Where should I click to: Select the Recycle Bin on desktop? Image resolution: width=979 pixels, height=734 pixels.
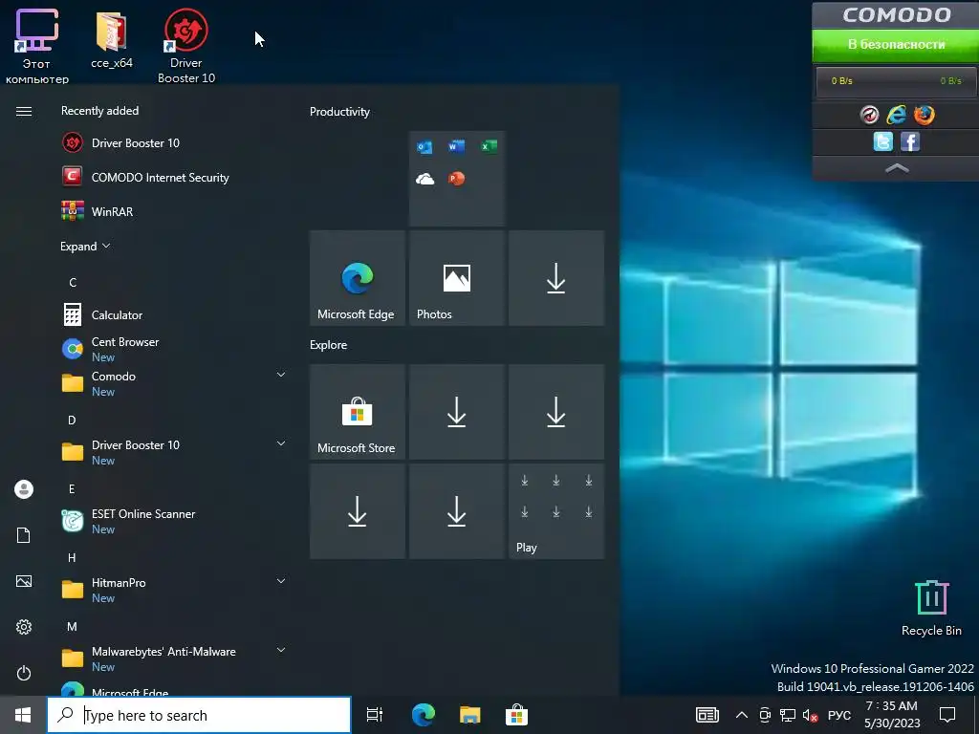(x=931, y=607)
